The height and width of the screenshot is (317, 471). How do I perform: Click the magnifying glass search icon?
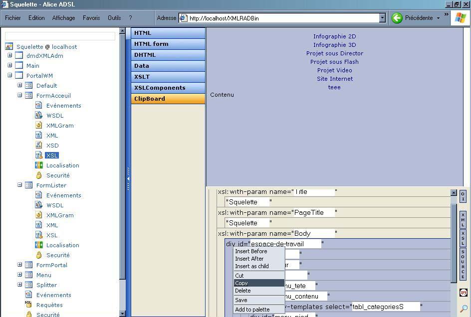click(x=463, y=309)
